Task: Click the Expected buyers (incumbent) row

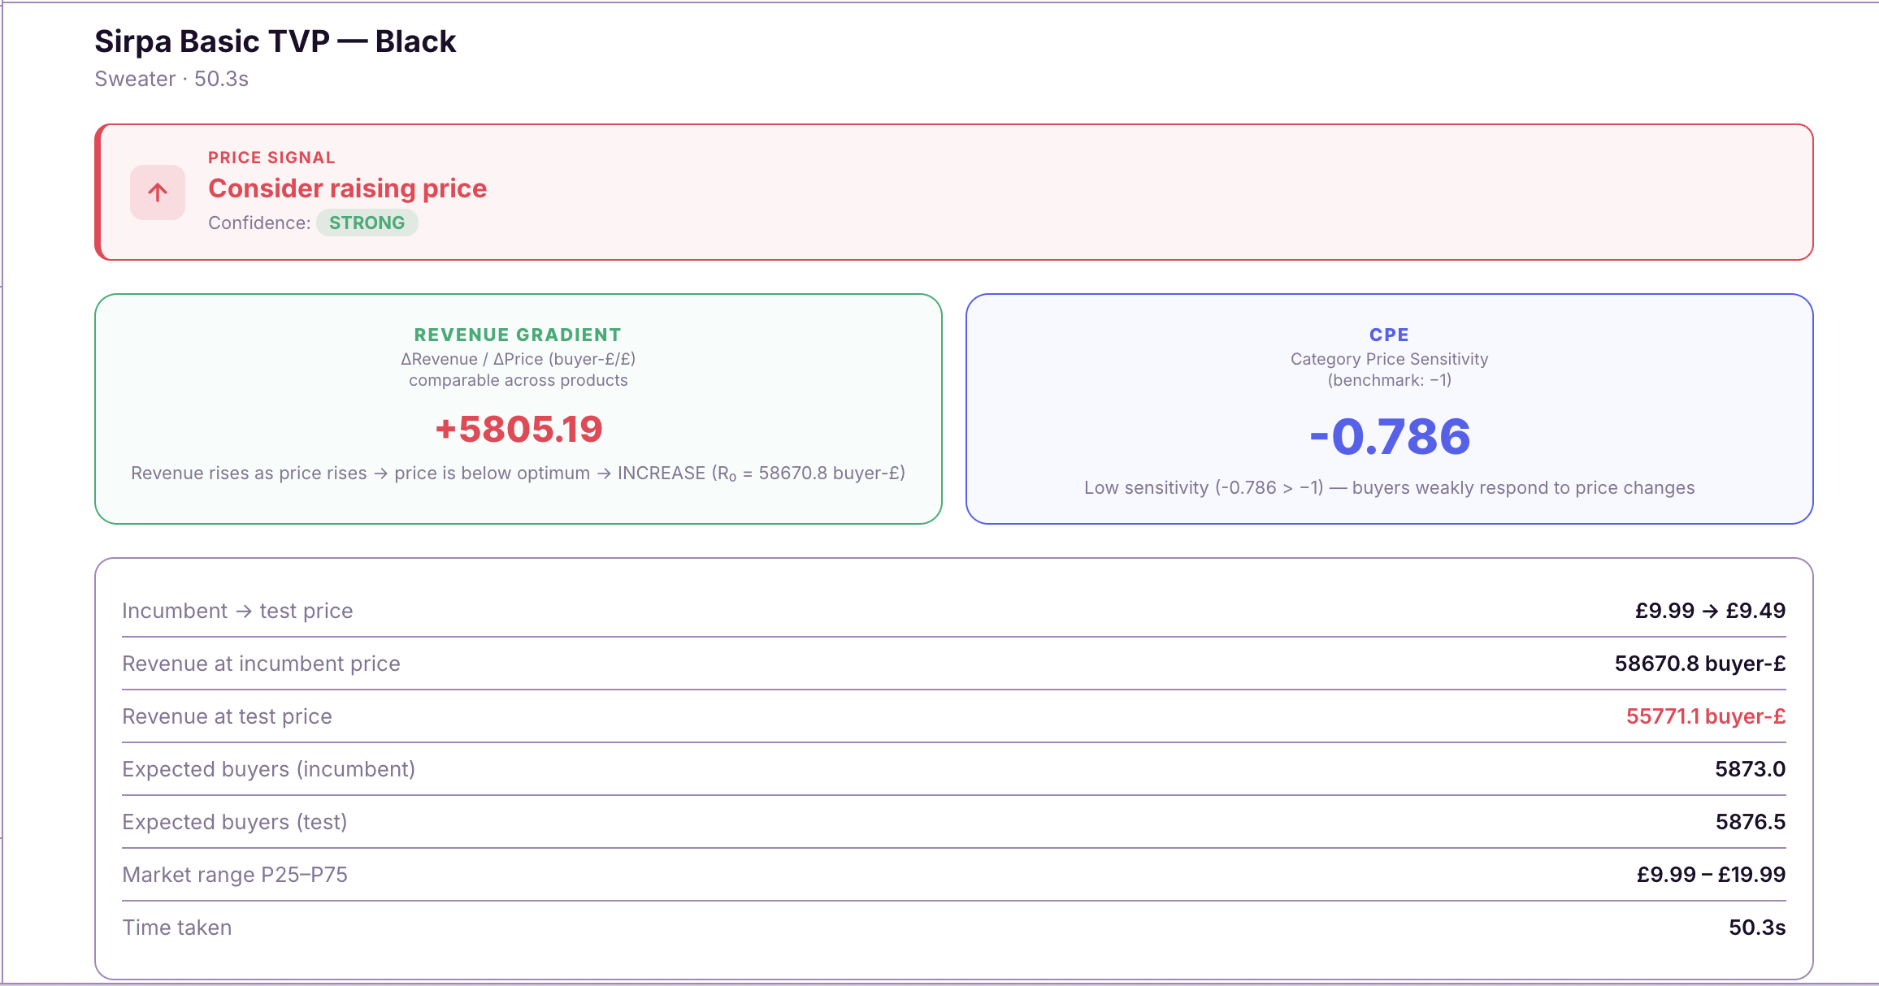Action: coord(268,769)
